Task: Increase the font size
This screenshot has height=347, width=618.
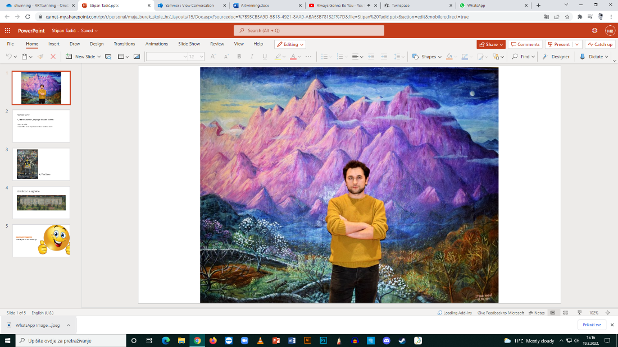Action: pos(213,57)
